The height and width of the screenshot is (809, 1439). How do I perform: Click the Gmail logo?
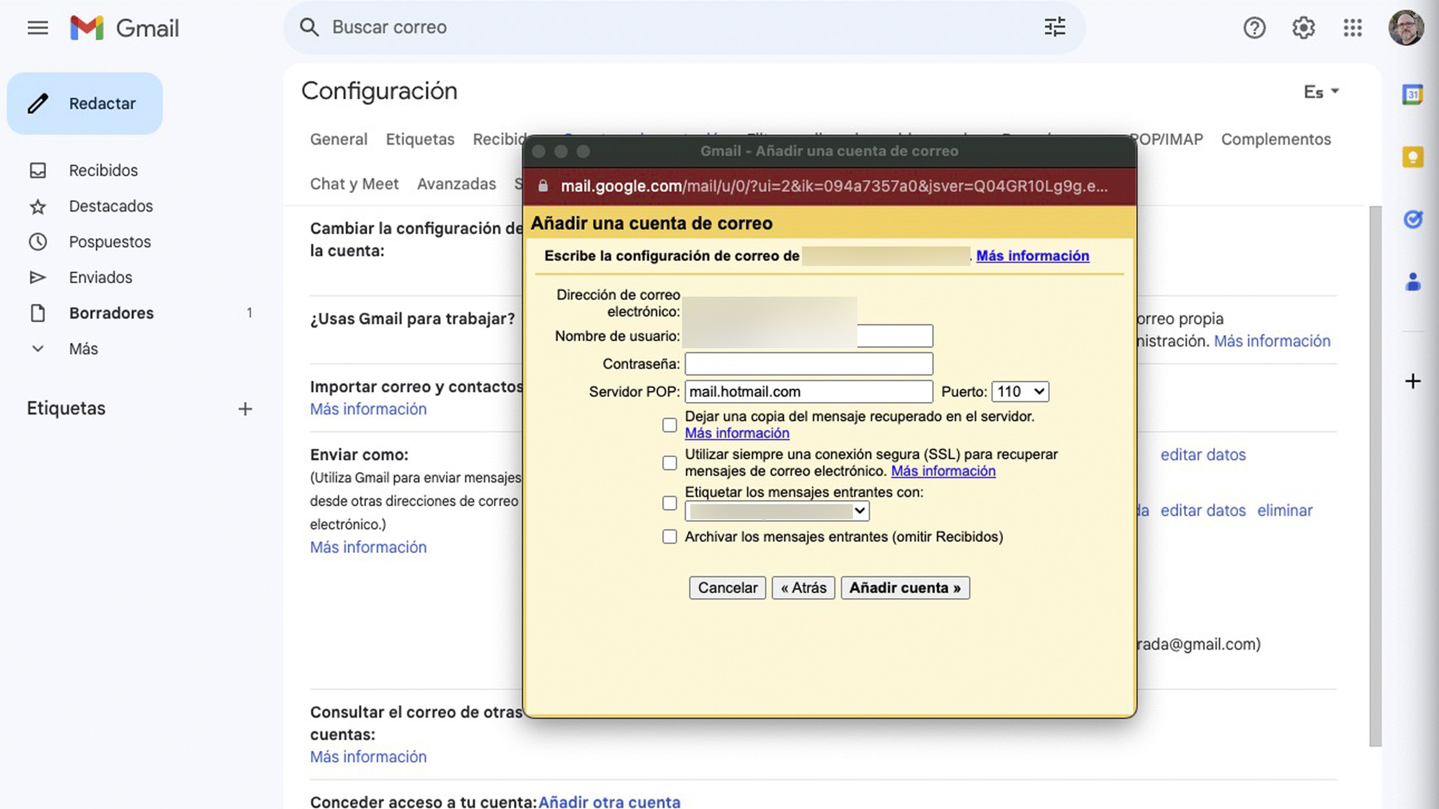[124, 28]
